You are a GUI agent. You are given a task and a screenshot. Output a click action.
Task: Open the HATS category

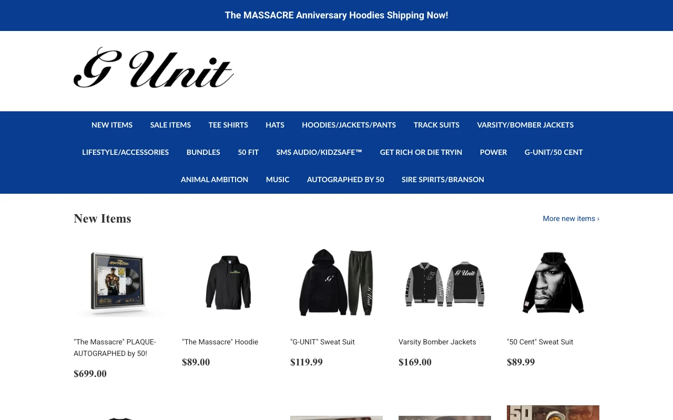point(275,125)
